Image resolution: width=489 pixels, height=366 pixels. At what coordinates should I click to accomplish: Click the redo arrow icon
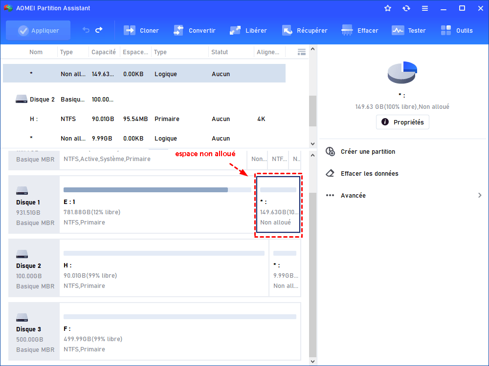(99, 30)
